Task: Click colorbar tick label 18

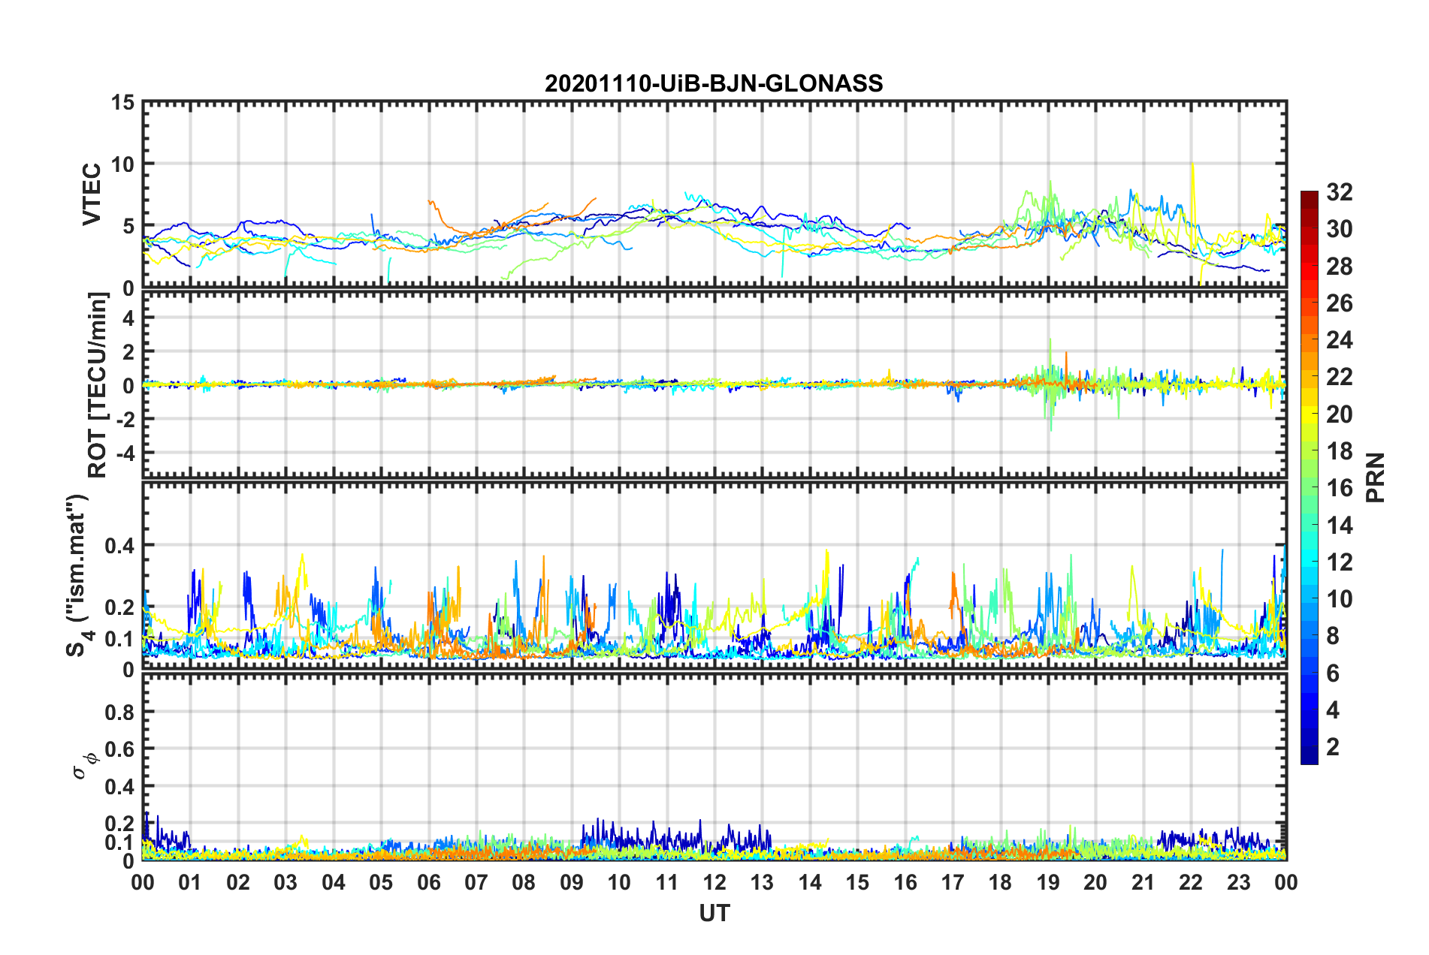Action: (x=1339, y=451)
